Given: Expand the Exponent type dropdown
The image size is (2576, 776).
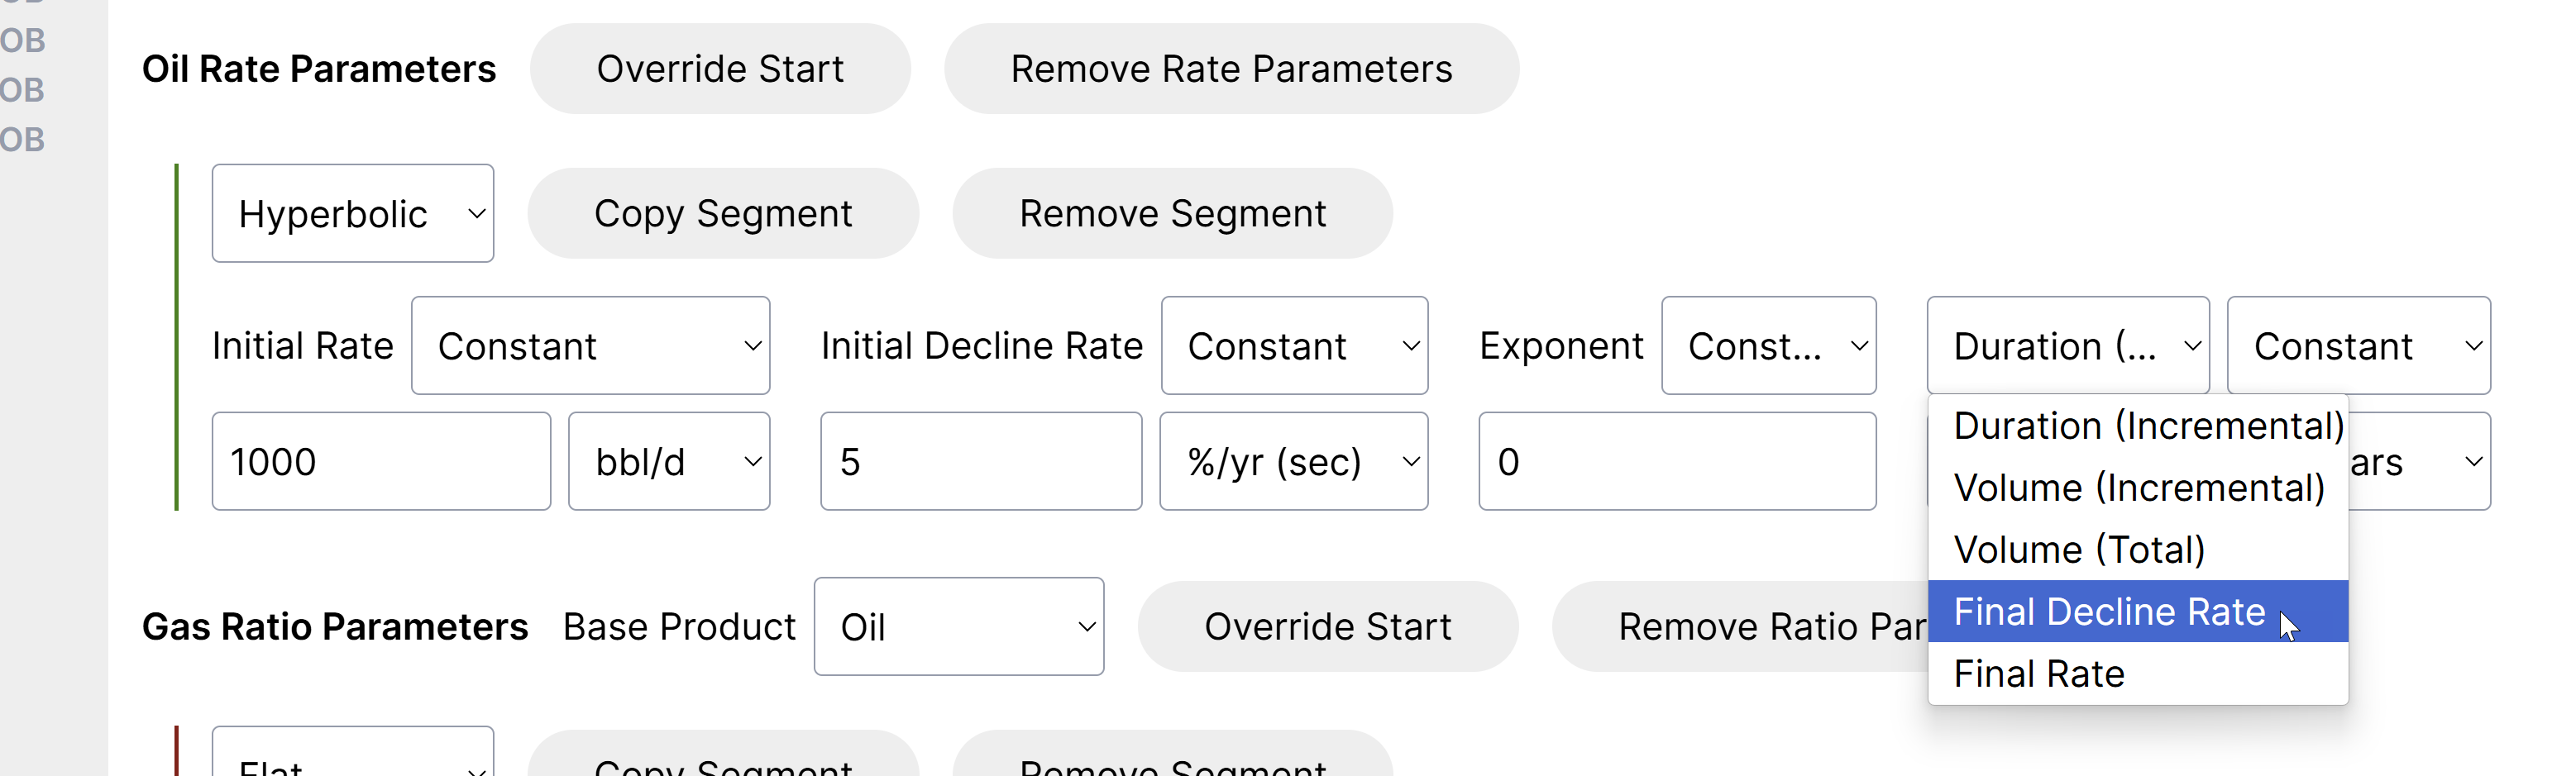Looking at the screenshot, I should (1767, 345).
